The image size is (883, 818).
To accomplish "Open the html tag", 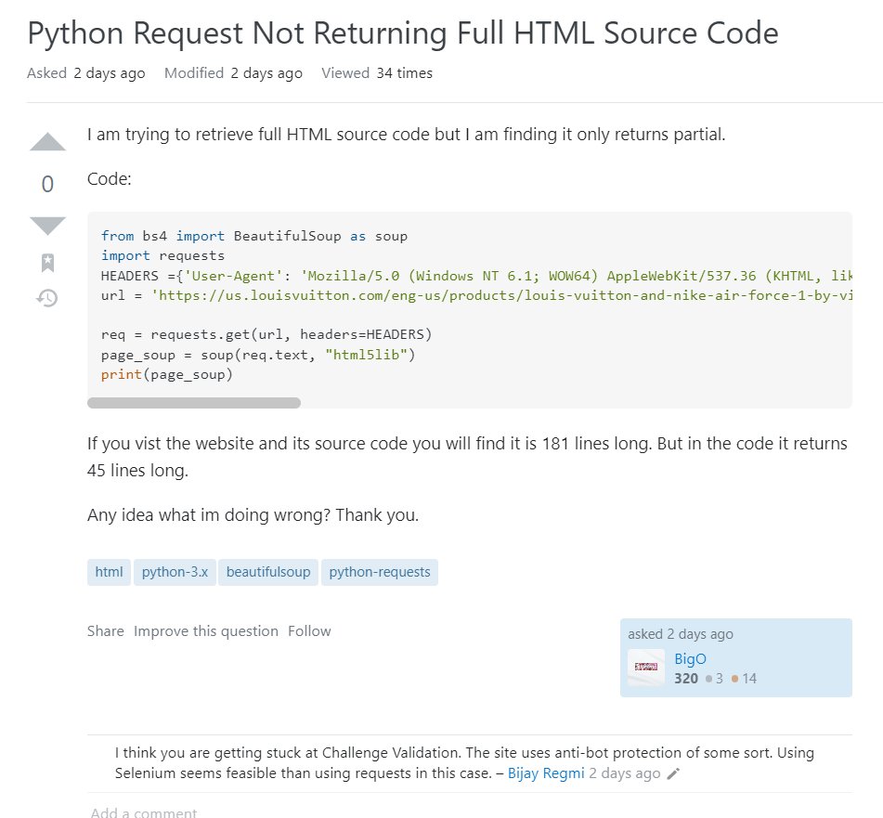I will 109,572.
